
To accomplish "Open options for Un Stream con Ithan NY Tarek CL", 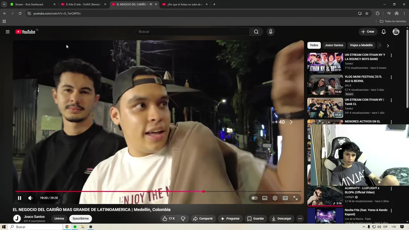I will [391, 100].
